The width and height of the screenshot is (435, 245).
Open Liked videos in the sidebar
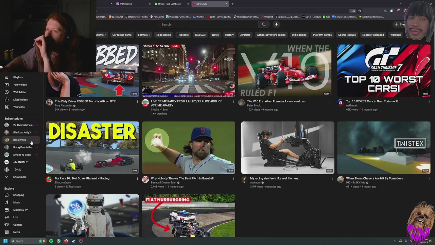[20, 100]
